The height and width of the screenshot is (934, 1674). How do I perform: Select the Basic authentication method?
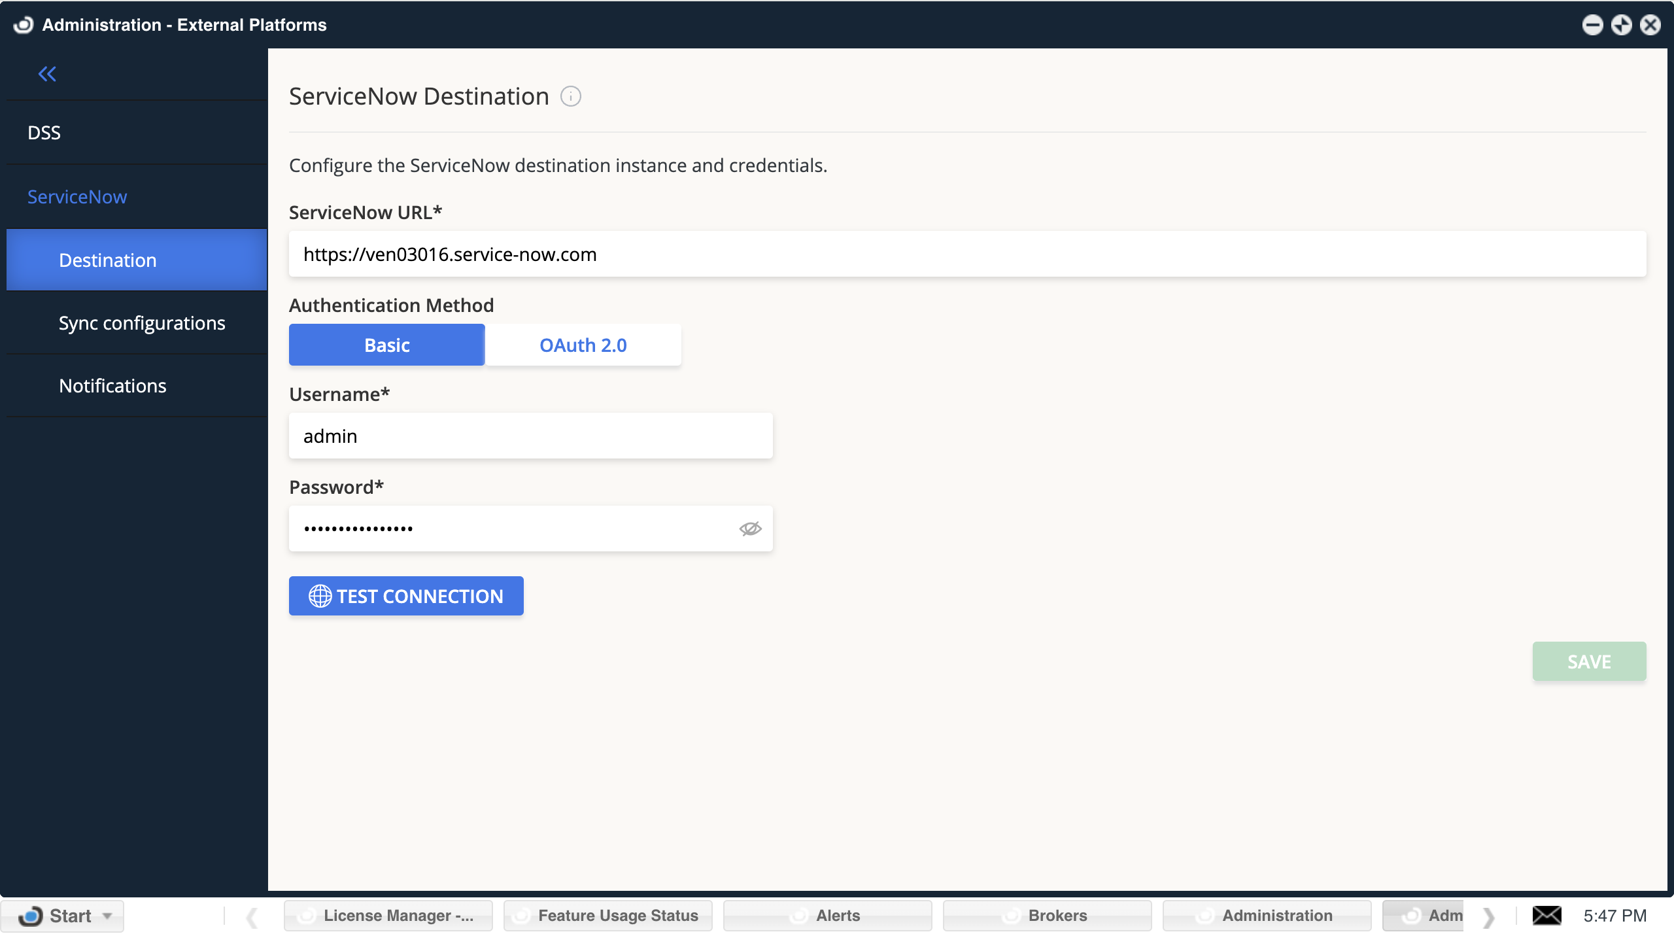tap(386, 345)
